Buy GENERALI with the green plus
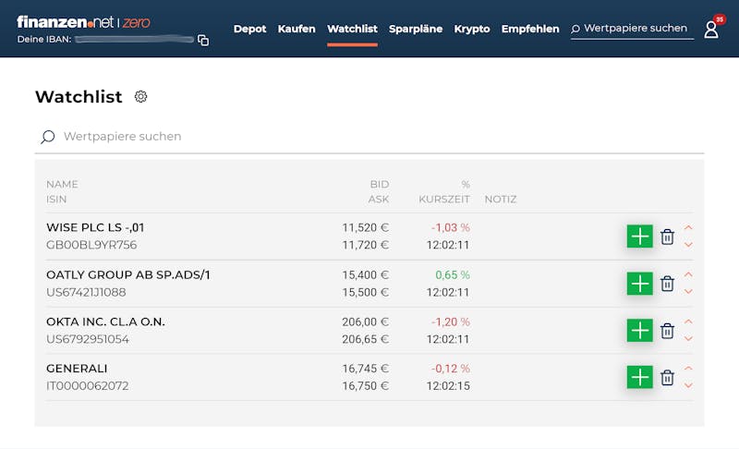 (639, 377)
